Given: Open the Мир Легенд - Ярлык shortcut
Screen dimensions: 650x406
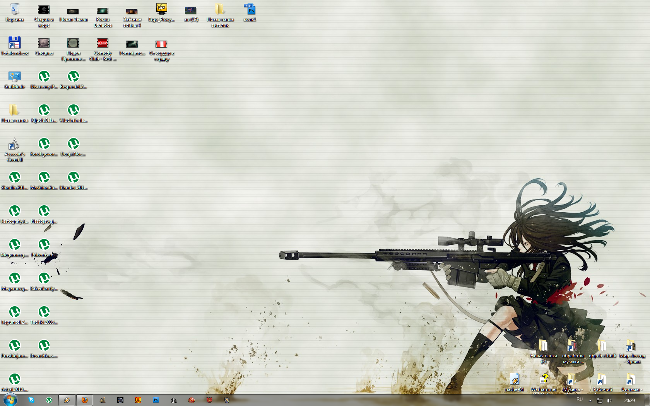Looking at the screenshot, I should (632, 351).
